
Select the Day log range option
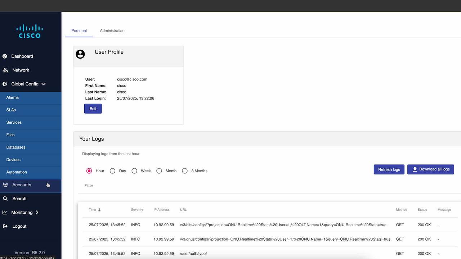pyautogui.click(x=112, y=171)
